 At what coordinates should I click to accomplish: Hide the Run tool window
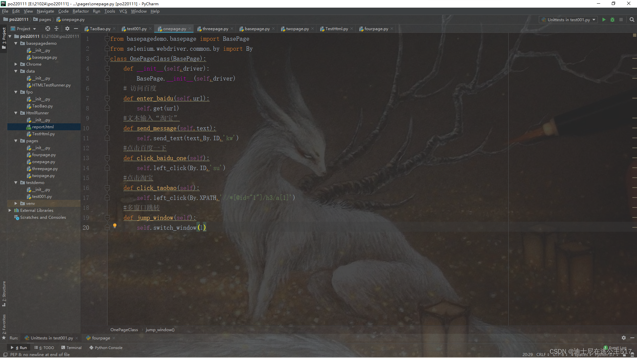point(632,338)
